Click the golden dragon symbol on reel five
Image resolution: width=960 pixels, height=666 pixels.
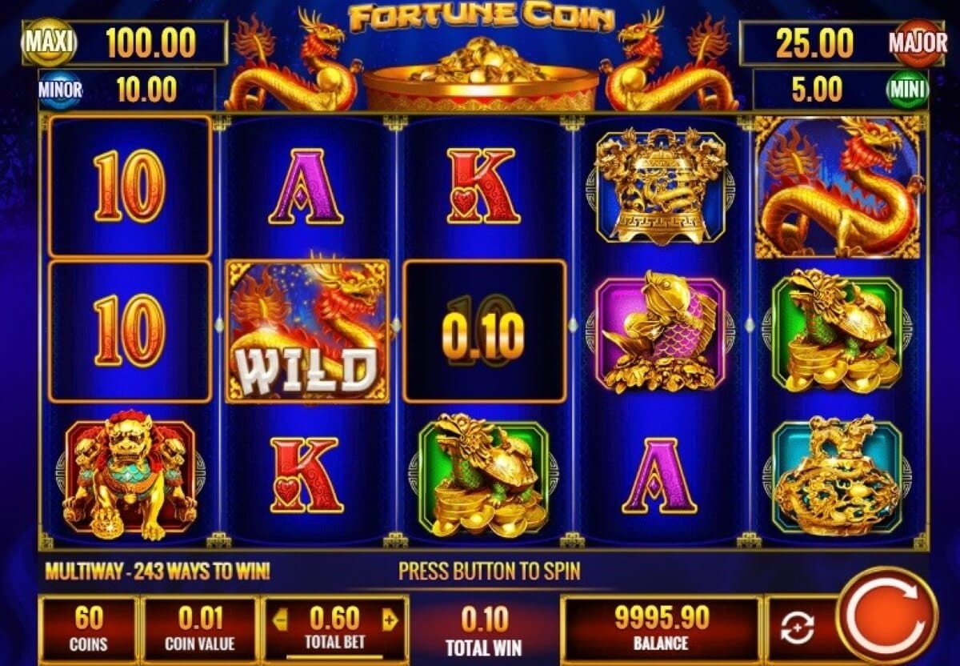point(838,187)
